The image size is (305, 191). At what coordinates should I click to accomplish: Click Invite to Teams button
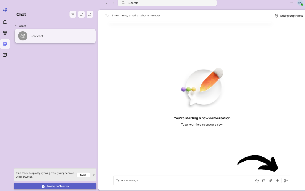[x=55, y=186]
